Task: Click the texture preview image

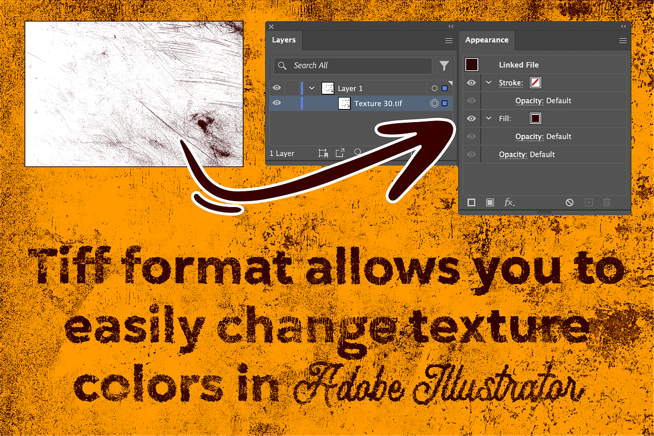Action: point(134,94)
